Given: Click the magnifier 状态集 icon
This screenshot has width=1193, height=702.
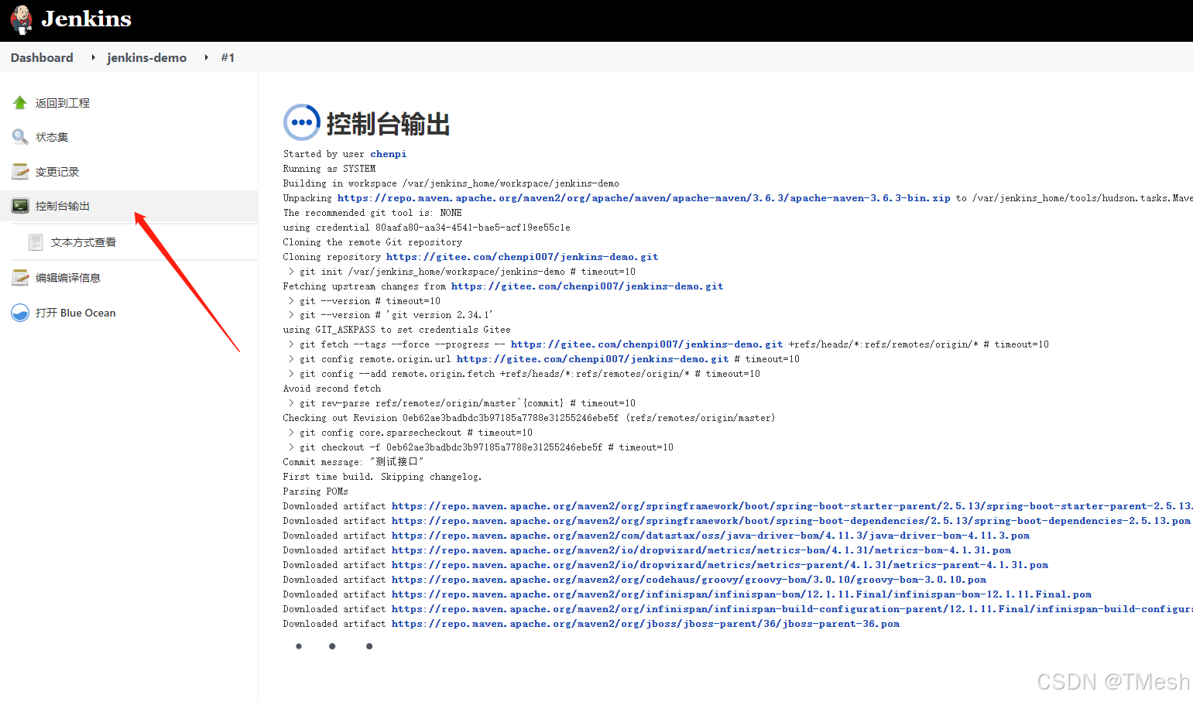Looking at the screenshot, I should [x=20, y=136].
